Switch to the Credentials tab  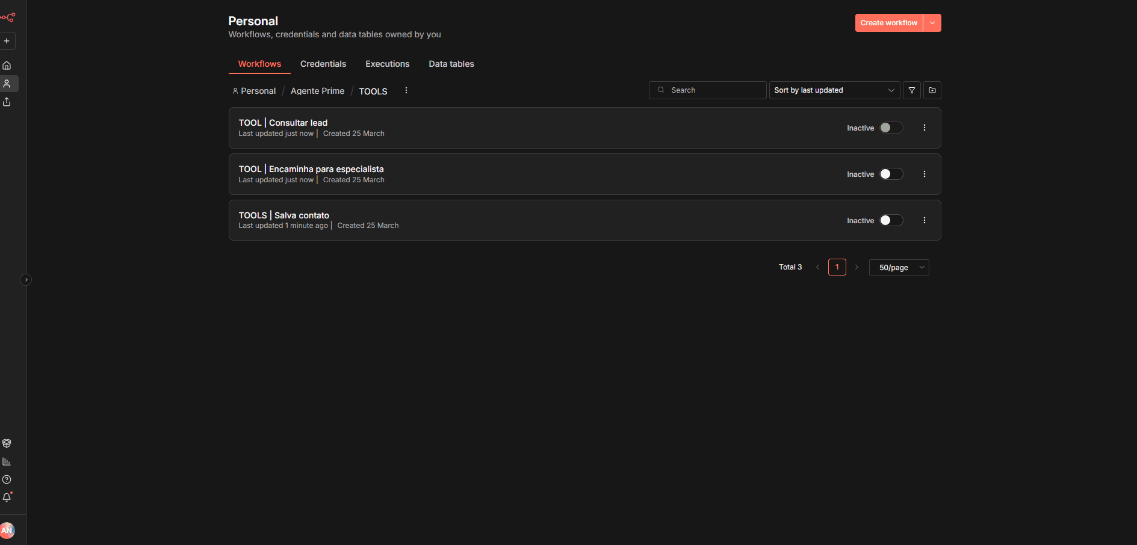point(323,64)
